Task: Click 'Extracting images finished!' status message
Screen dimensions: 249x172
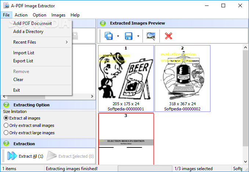Action: click(72, 168)
